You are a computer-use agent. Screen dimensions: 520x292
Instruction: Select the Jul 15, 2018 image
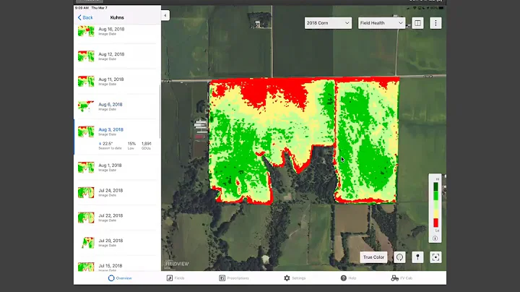pos(116,265)
